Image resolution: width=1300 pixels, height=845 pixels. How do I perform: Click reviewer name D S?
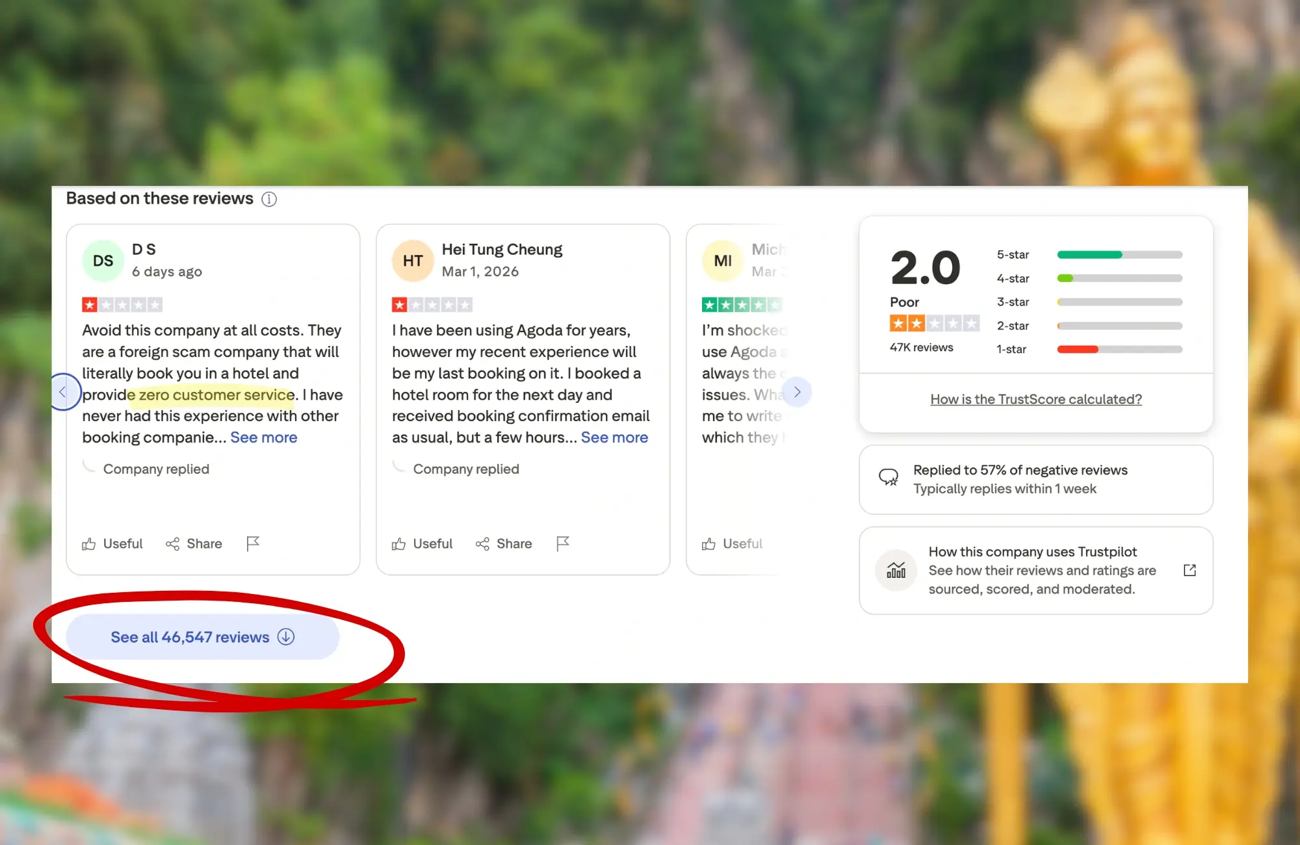pos(144,250)
